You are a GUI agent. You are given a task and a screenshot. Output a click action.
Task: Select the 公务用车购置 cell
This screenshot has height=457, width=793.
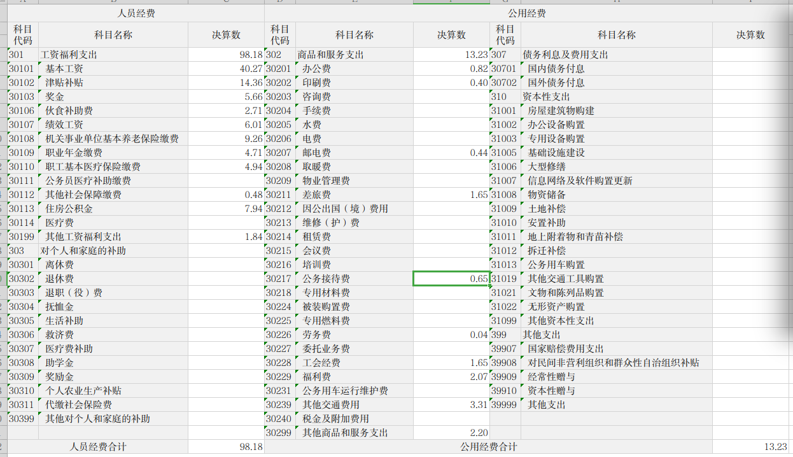coord(616,265)
